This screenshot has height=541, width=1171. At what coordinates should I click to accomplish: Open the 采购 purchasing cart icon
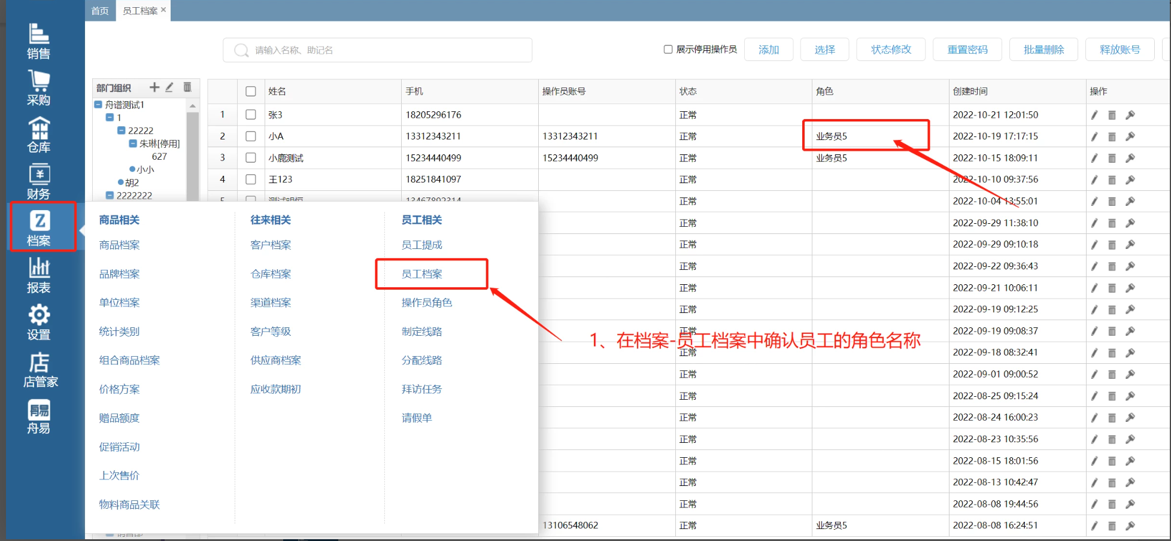(x=38, y=87)
